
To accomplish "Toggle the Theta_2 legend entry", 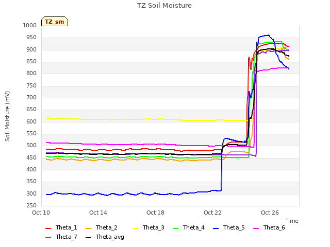I will 102,227.
